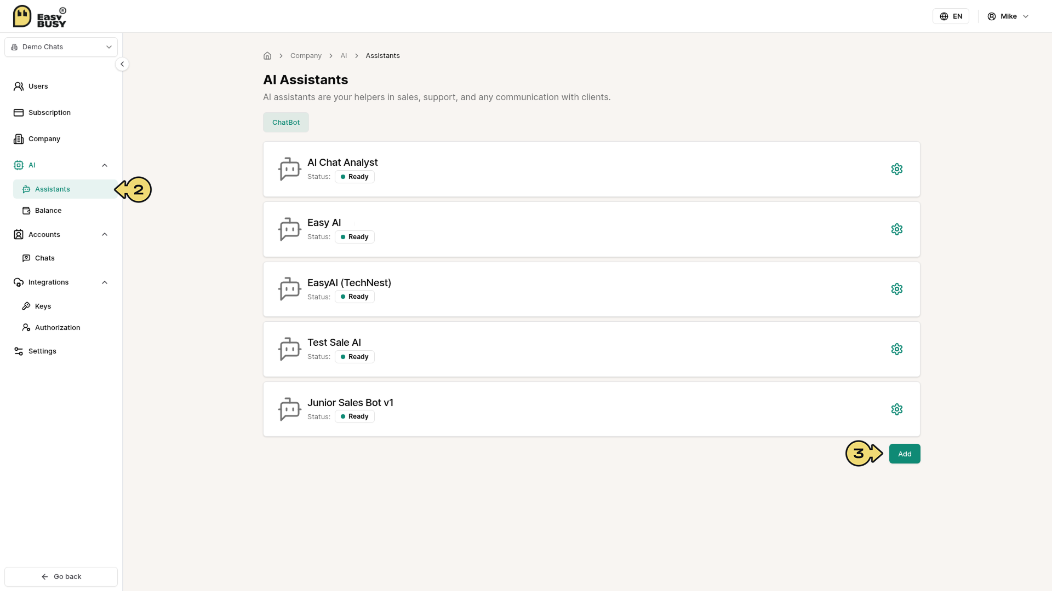Click the Chats bubble icon
Viewport: 1052px width, 591px height.
coord(26,258)
